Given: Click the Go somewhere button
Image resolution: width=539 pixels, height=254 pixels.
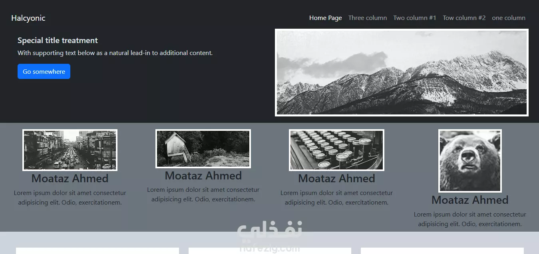Looking at the screenshot, I should point(44,71).
